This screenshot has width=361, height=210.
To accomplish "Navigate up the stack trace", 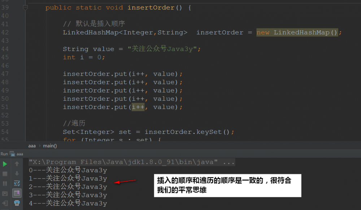I will pyautogui.click(x=17, y=163).
